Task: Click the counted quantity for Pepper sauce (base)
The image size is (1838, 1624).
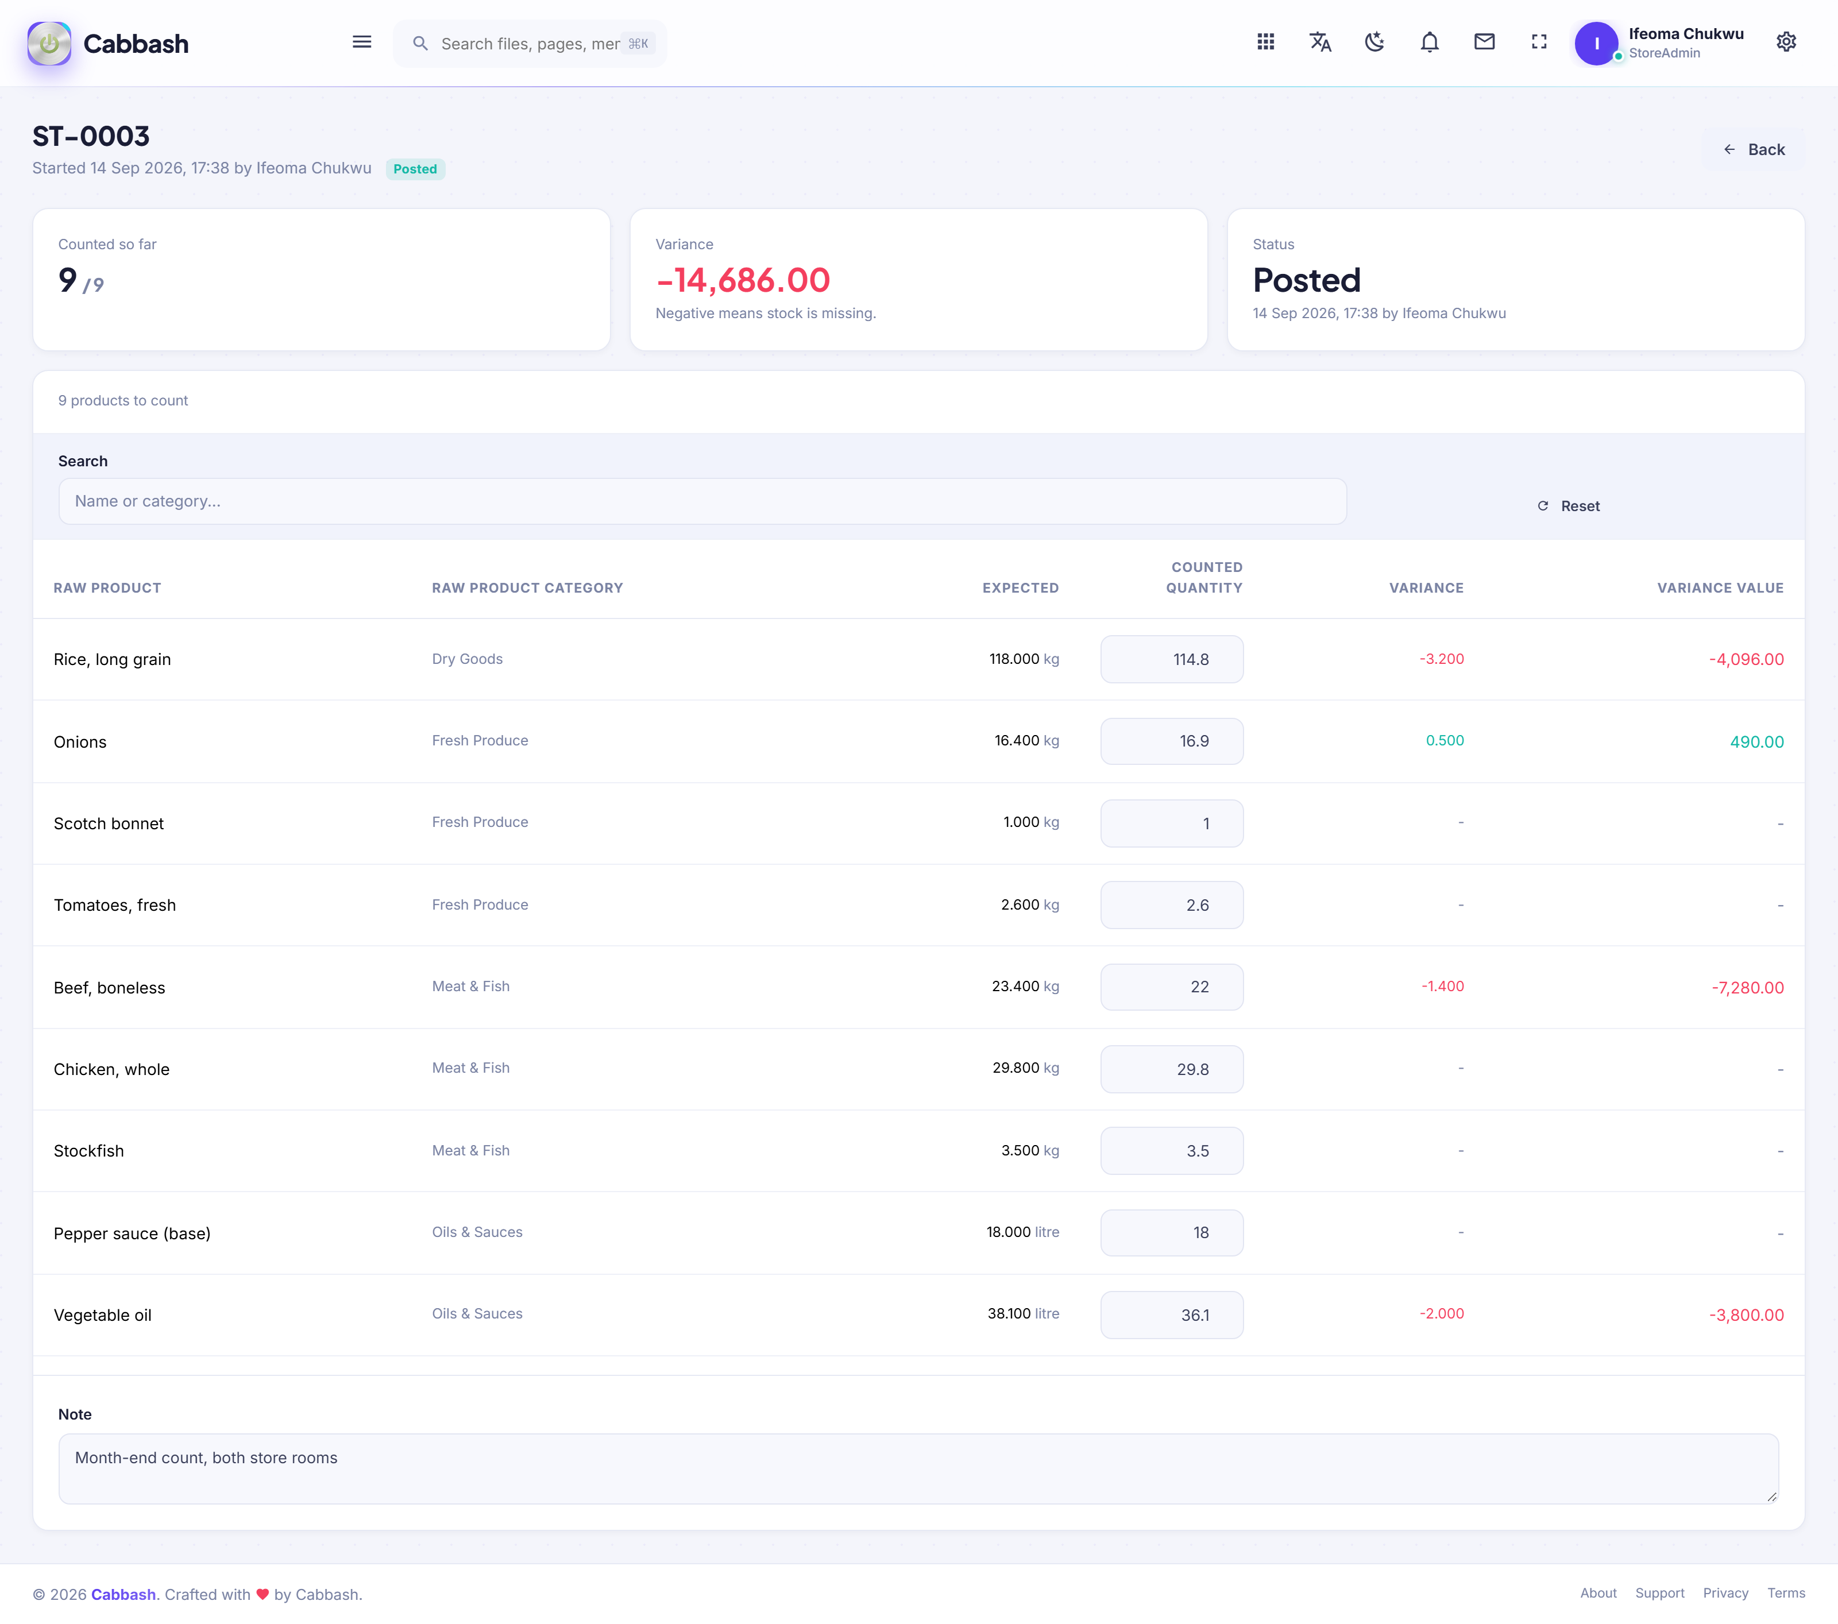Action: [1172, 1233]
